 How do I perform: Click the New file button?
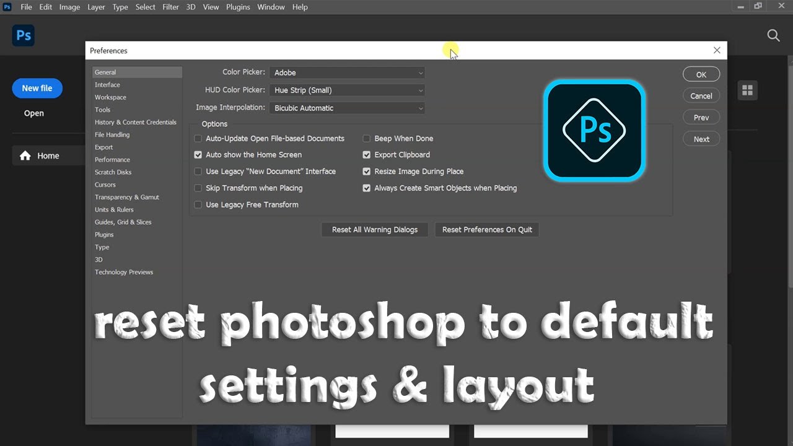(x=37, y=88)
